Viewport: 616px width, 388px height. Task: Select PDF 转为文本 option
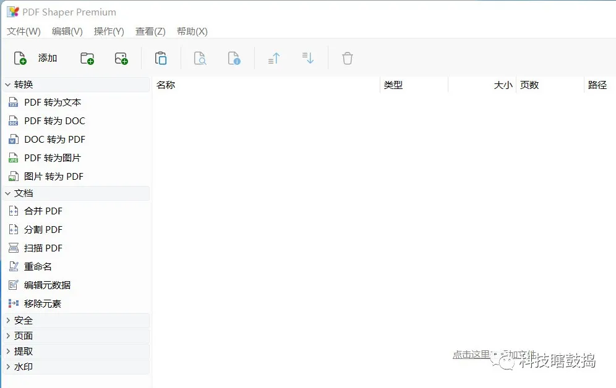(53, 103)
